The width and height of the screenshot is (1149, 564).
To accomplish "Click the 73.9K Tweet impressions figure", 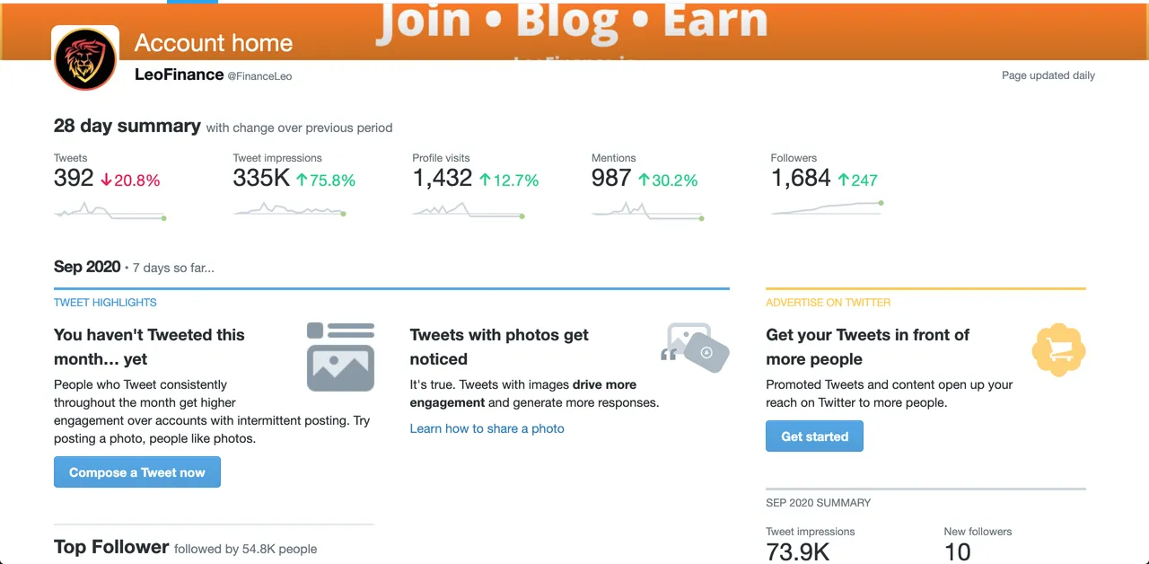I will click(x=798, y=551).
